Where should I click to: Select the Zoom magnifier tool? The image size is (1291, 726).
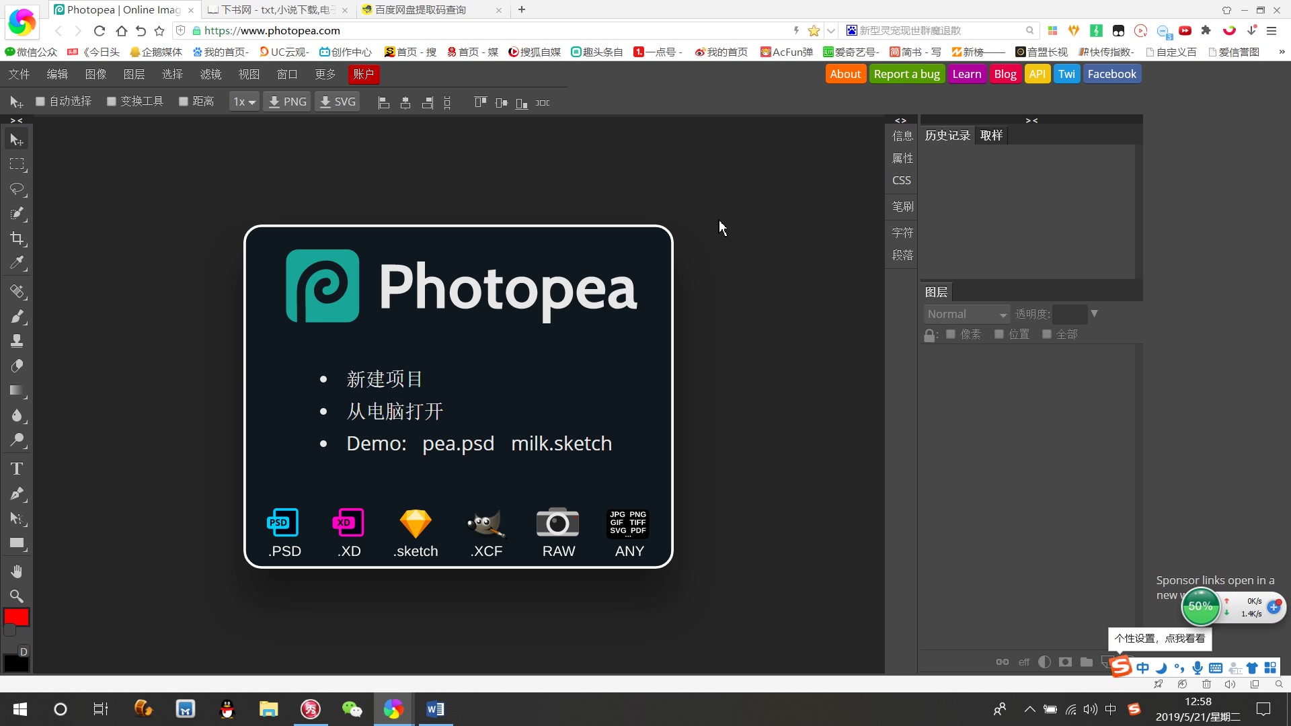[17, 596]
